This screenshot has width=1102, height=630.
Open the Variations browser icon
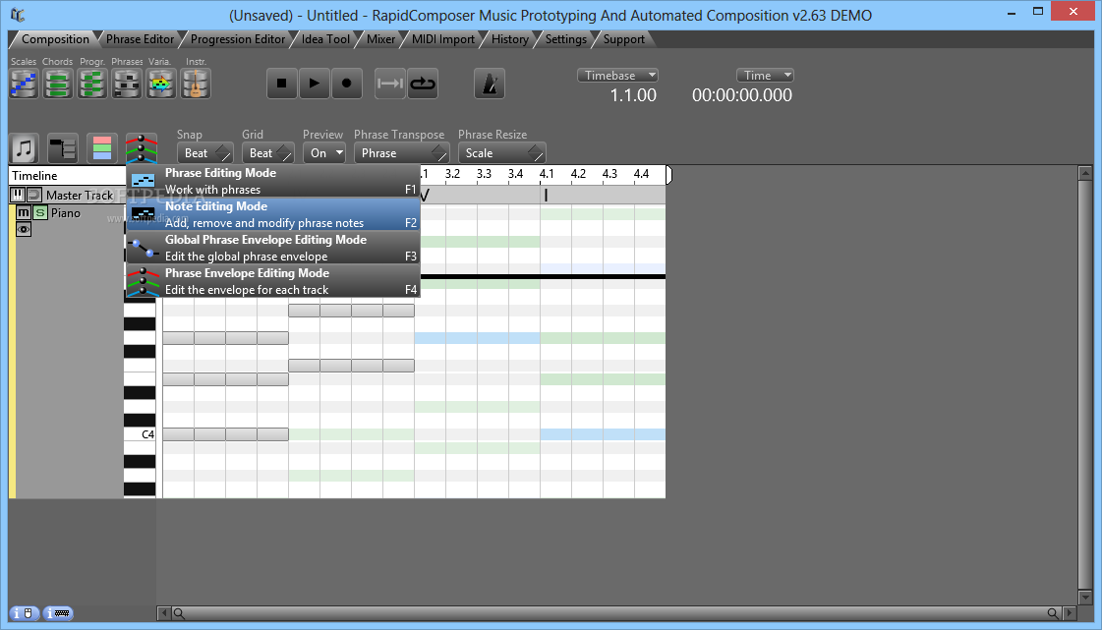point(161,85)
